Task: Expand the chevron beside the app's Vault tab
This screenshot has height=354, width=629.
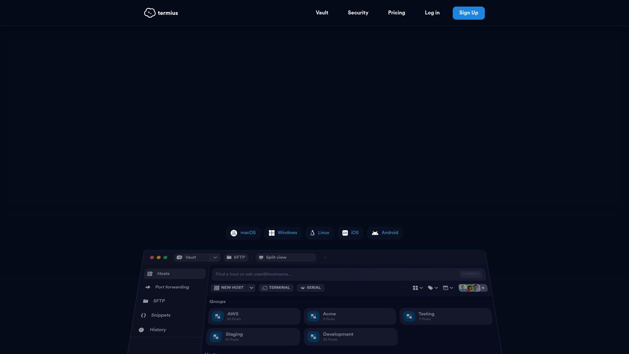Action: pos(215,257)
